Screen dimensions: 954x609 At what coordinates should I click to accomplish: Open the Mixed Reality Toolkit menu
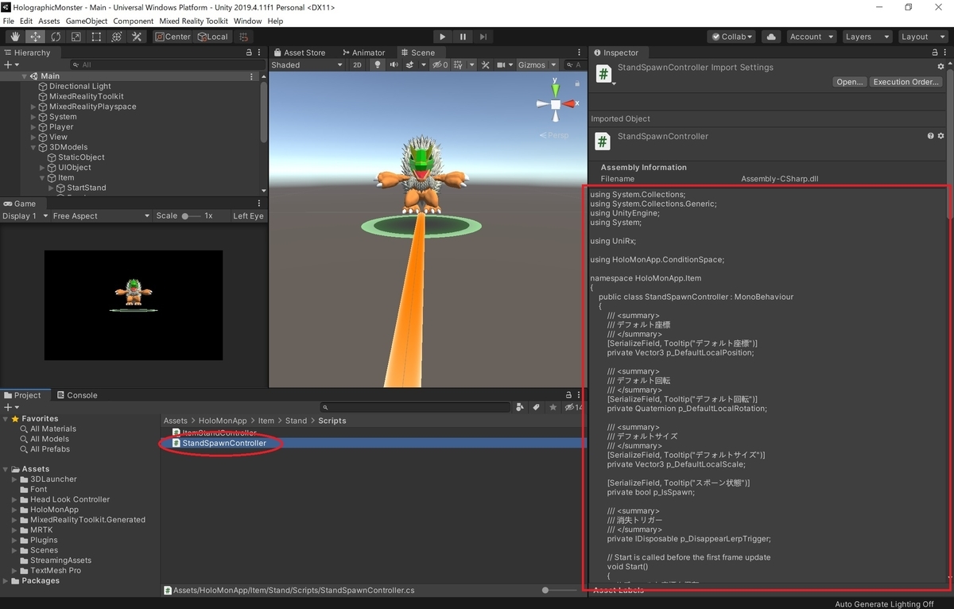tap(193, 21)
